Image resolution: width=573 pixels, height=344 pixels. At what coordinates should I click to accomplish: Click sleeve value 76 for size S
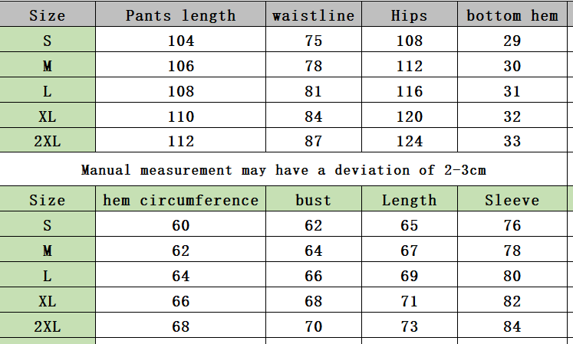coord(512,226)
